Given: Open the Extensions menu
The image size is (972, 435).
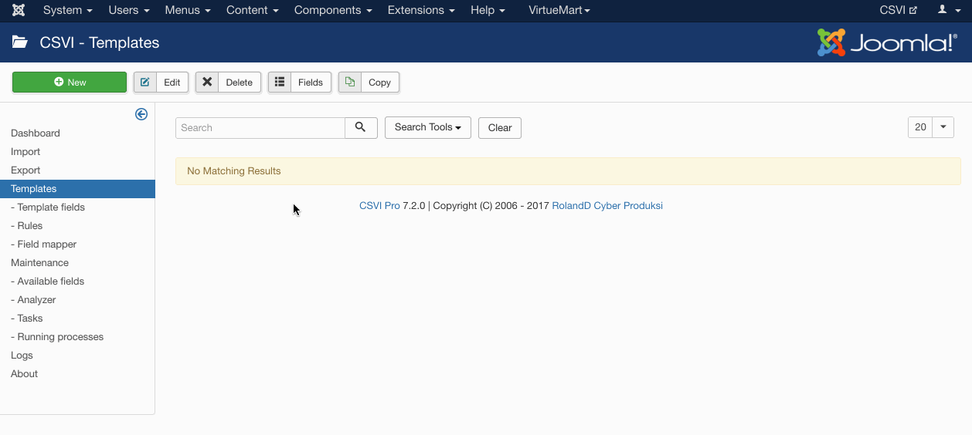Looking at the screenshot, I should (x=421, y=10).
